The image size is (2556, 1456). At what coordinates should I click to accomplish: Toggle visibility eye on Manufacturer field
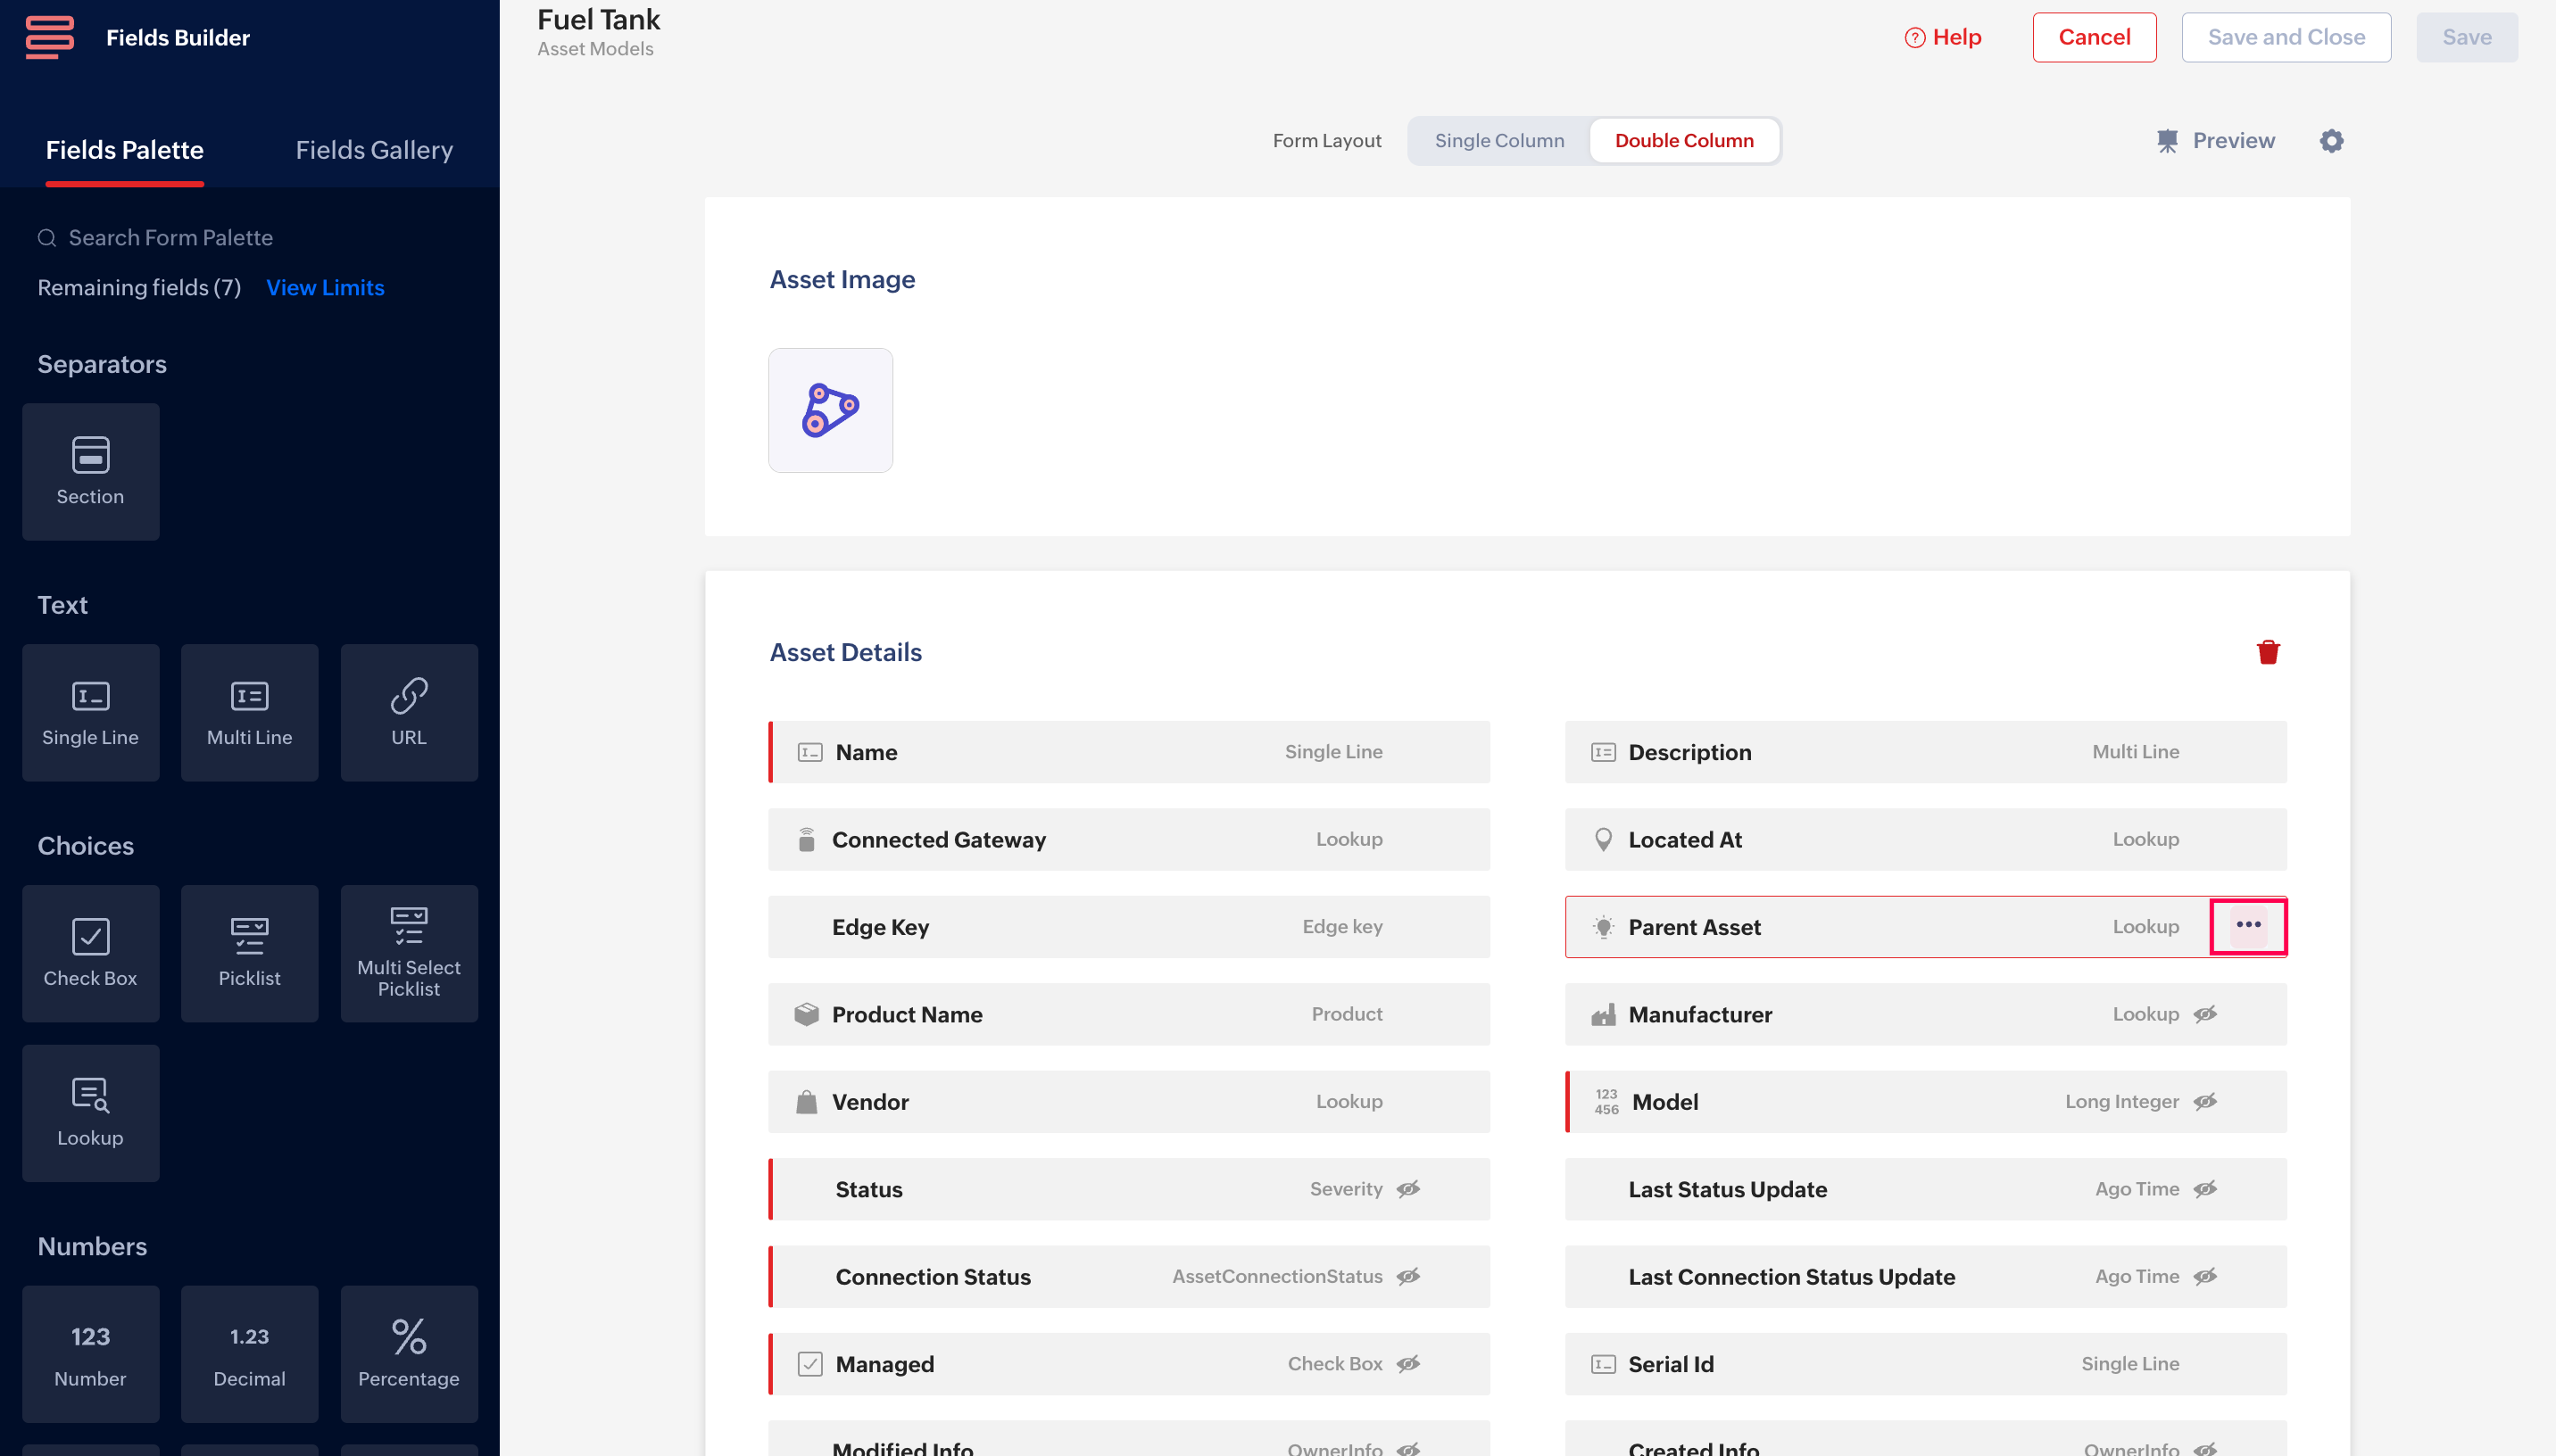pos(2205,1014)
